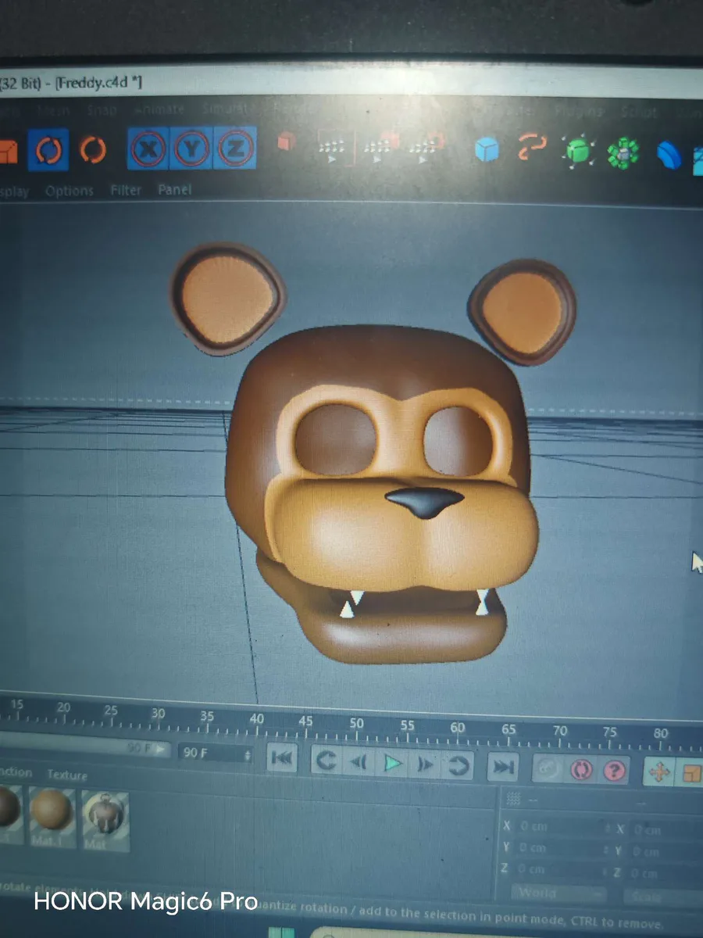
Task: Click the timeline marker at frame 45
Action: click(x=305, y=721)
